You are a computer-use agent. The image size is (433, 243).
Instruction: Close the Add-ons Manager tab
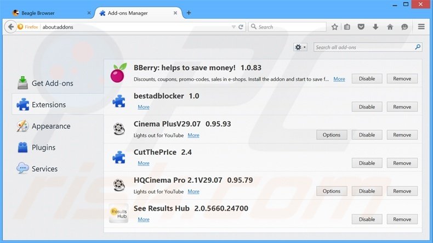click(175, 13)
